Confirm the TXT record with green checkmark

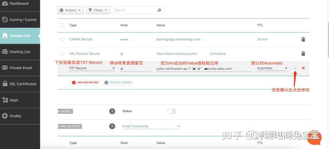[295, 68]
